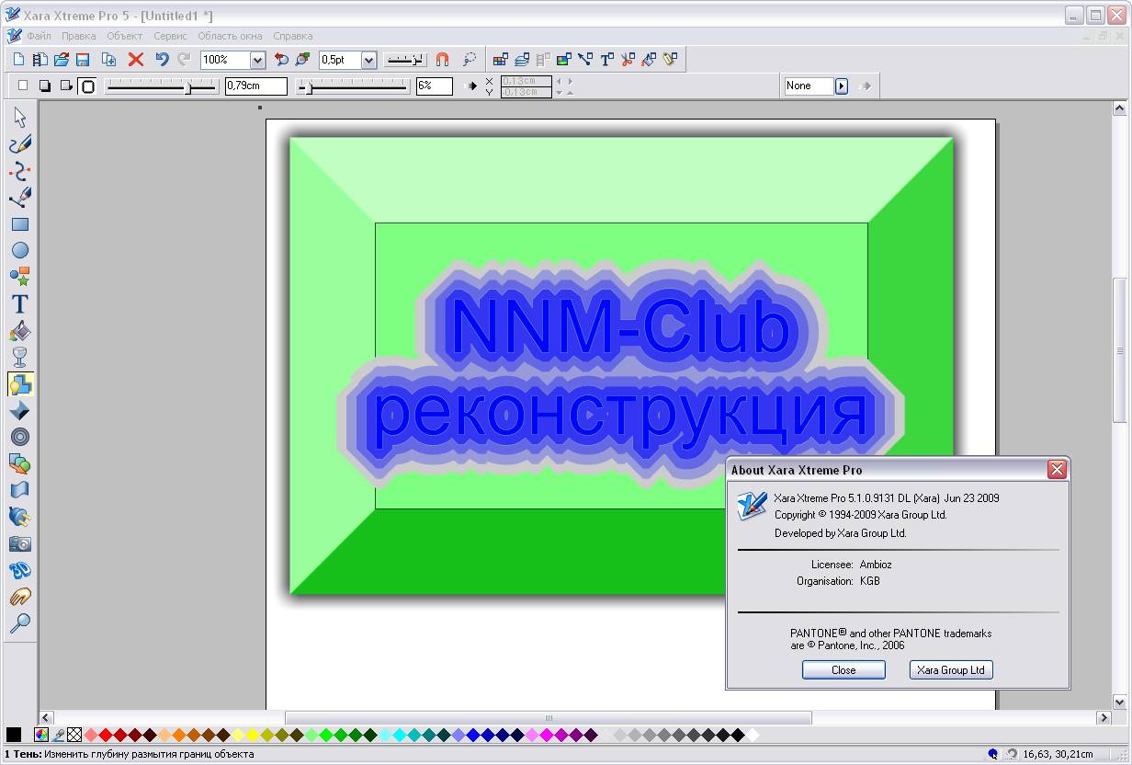
Task: Select the Push hand tool
Action: 20,597
